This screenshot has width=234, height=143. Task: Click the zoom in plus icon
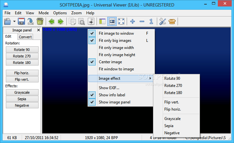coord(133,21)
